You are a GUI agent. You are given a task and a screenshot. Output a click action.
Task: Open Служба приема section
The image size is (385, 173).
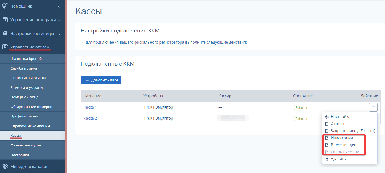(x=32, y=68)
